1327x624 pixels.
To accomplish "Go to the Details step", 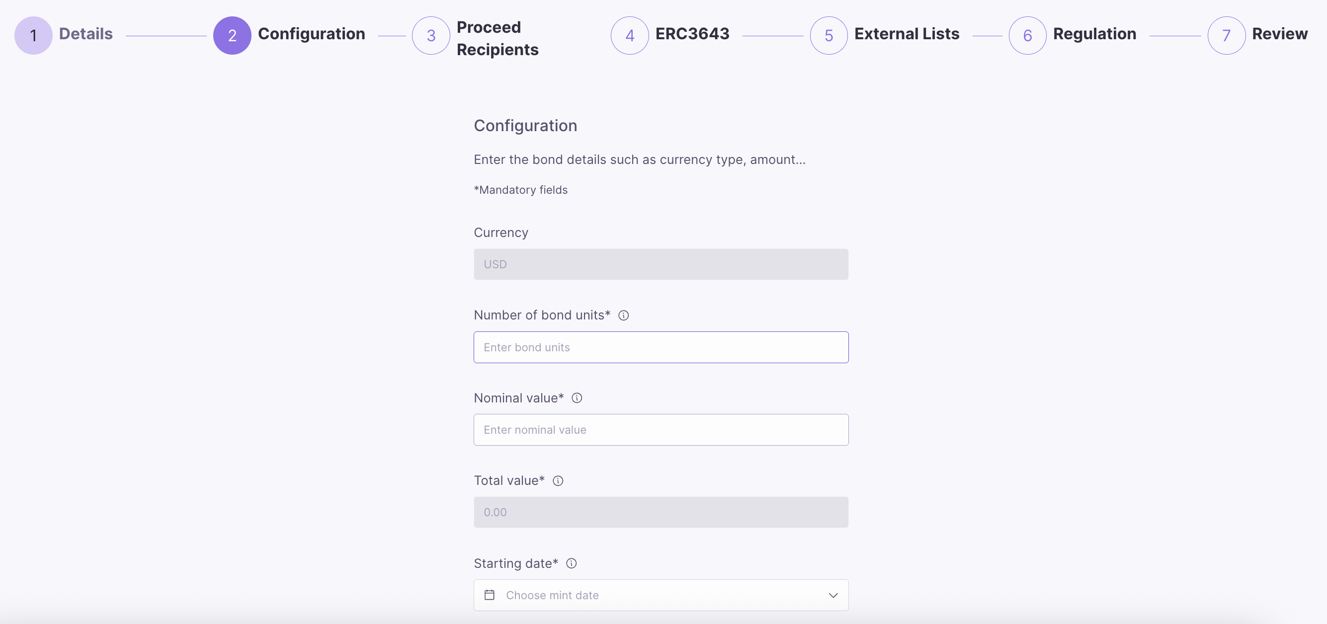I will [85, 34].
